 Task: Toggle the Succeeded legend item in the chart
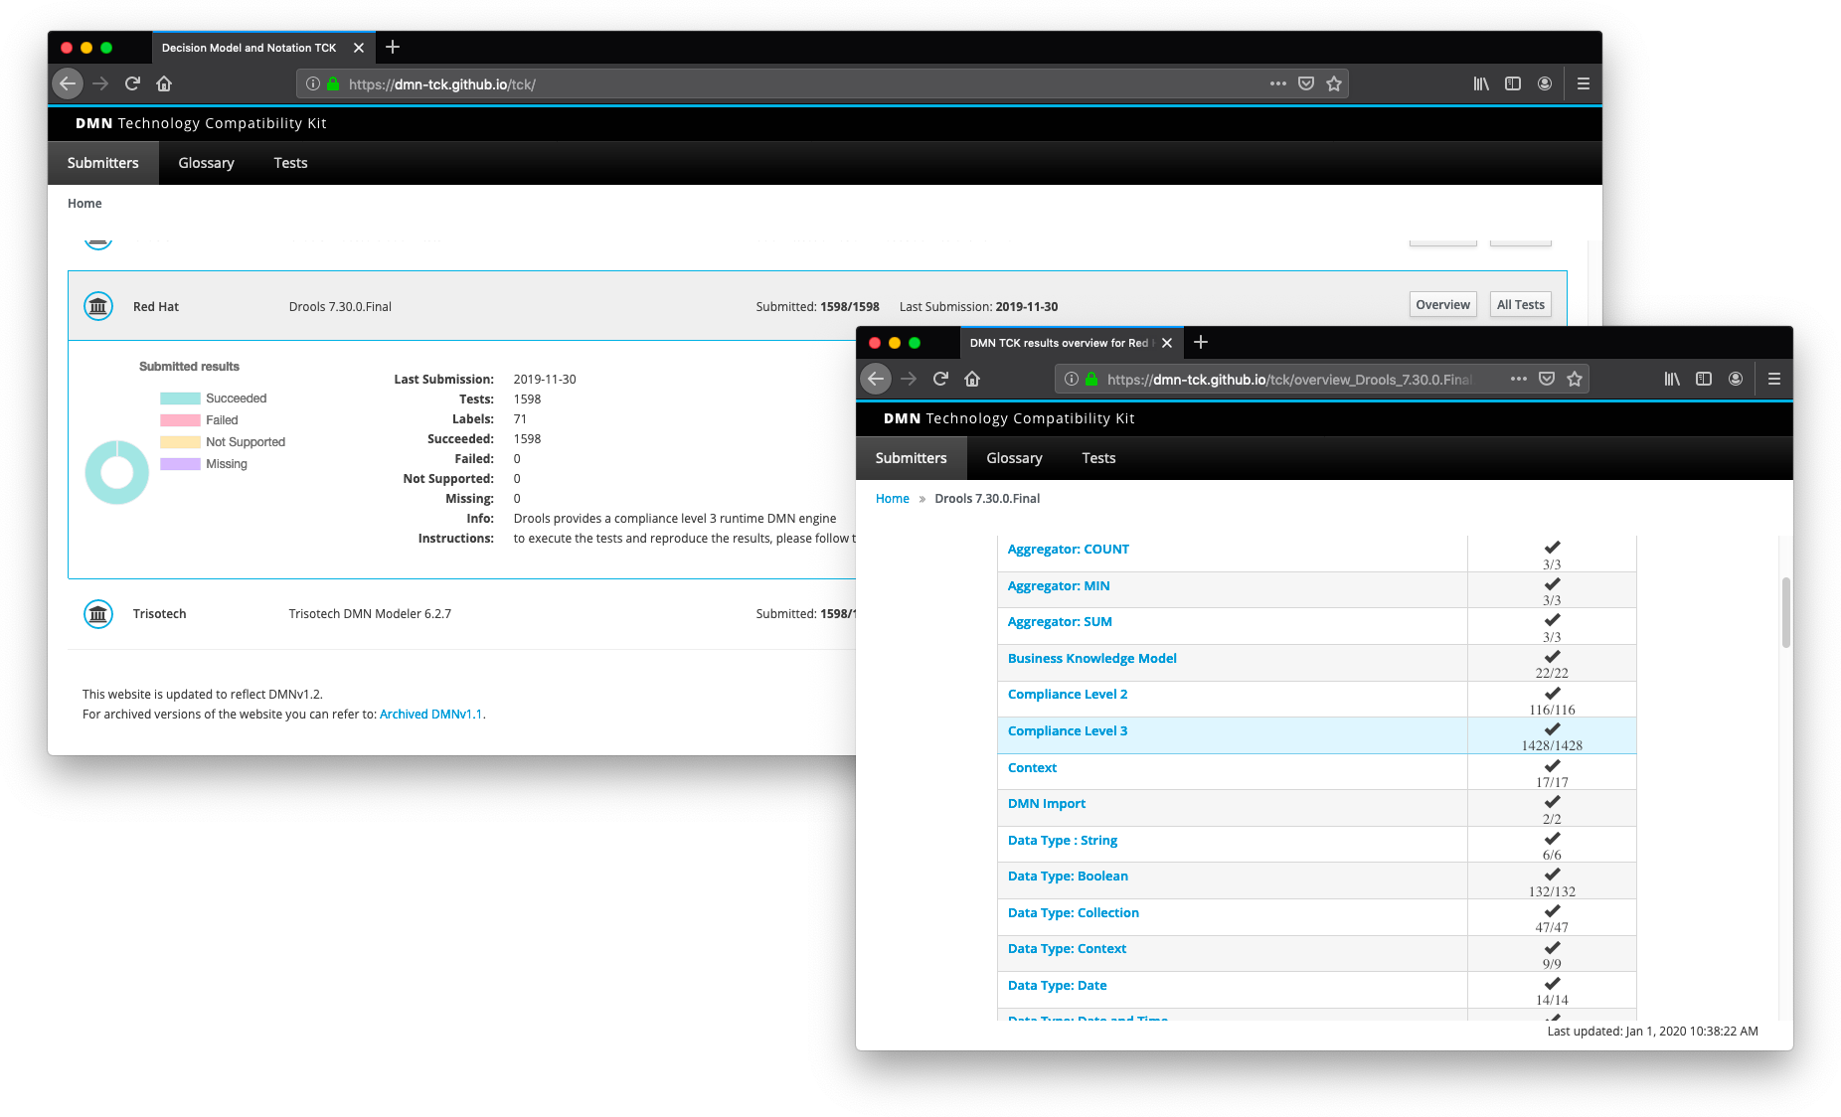[x=213, y=399]
